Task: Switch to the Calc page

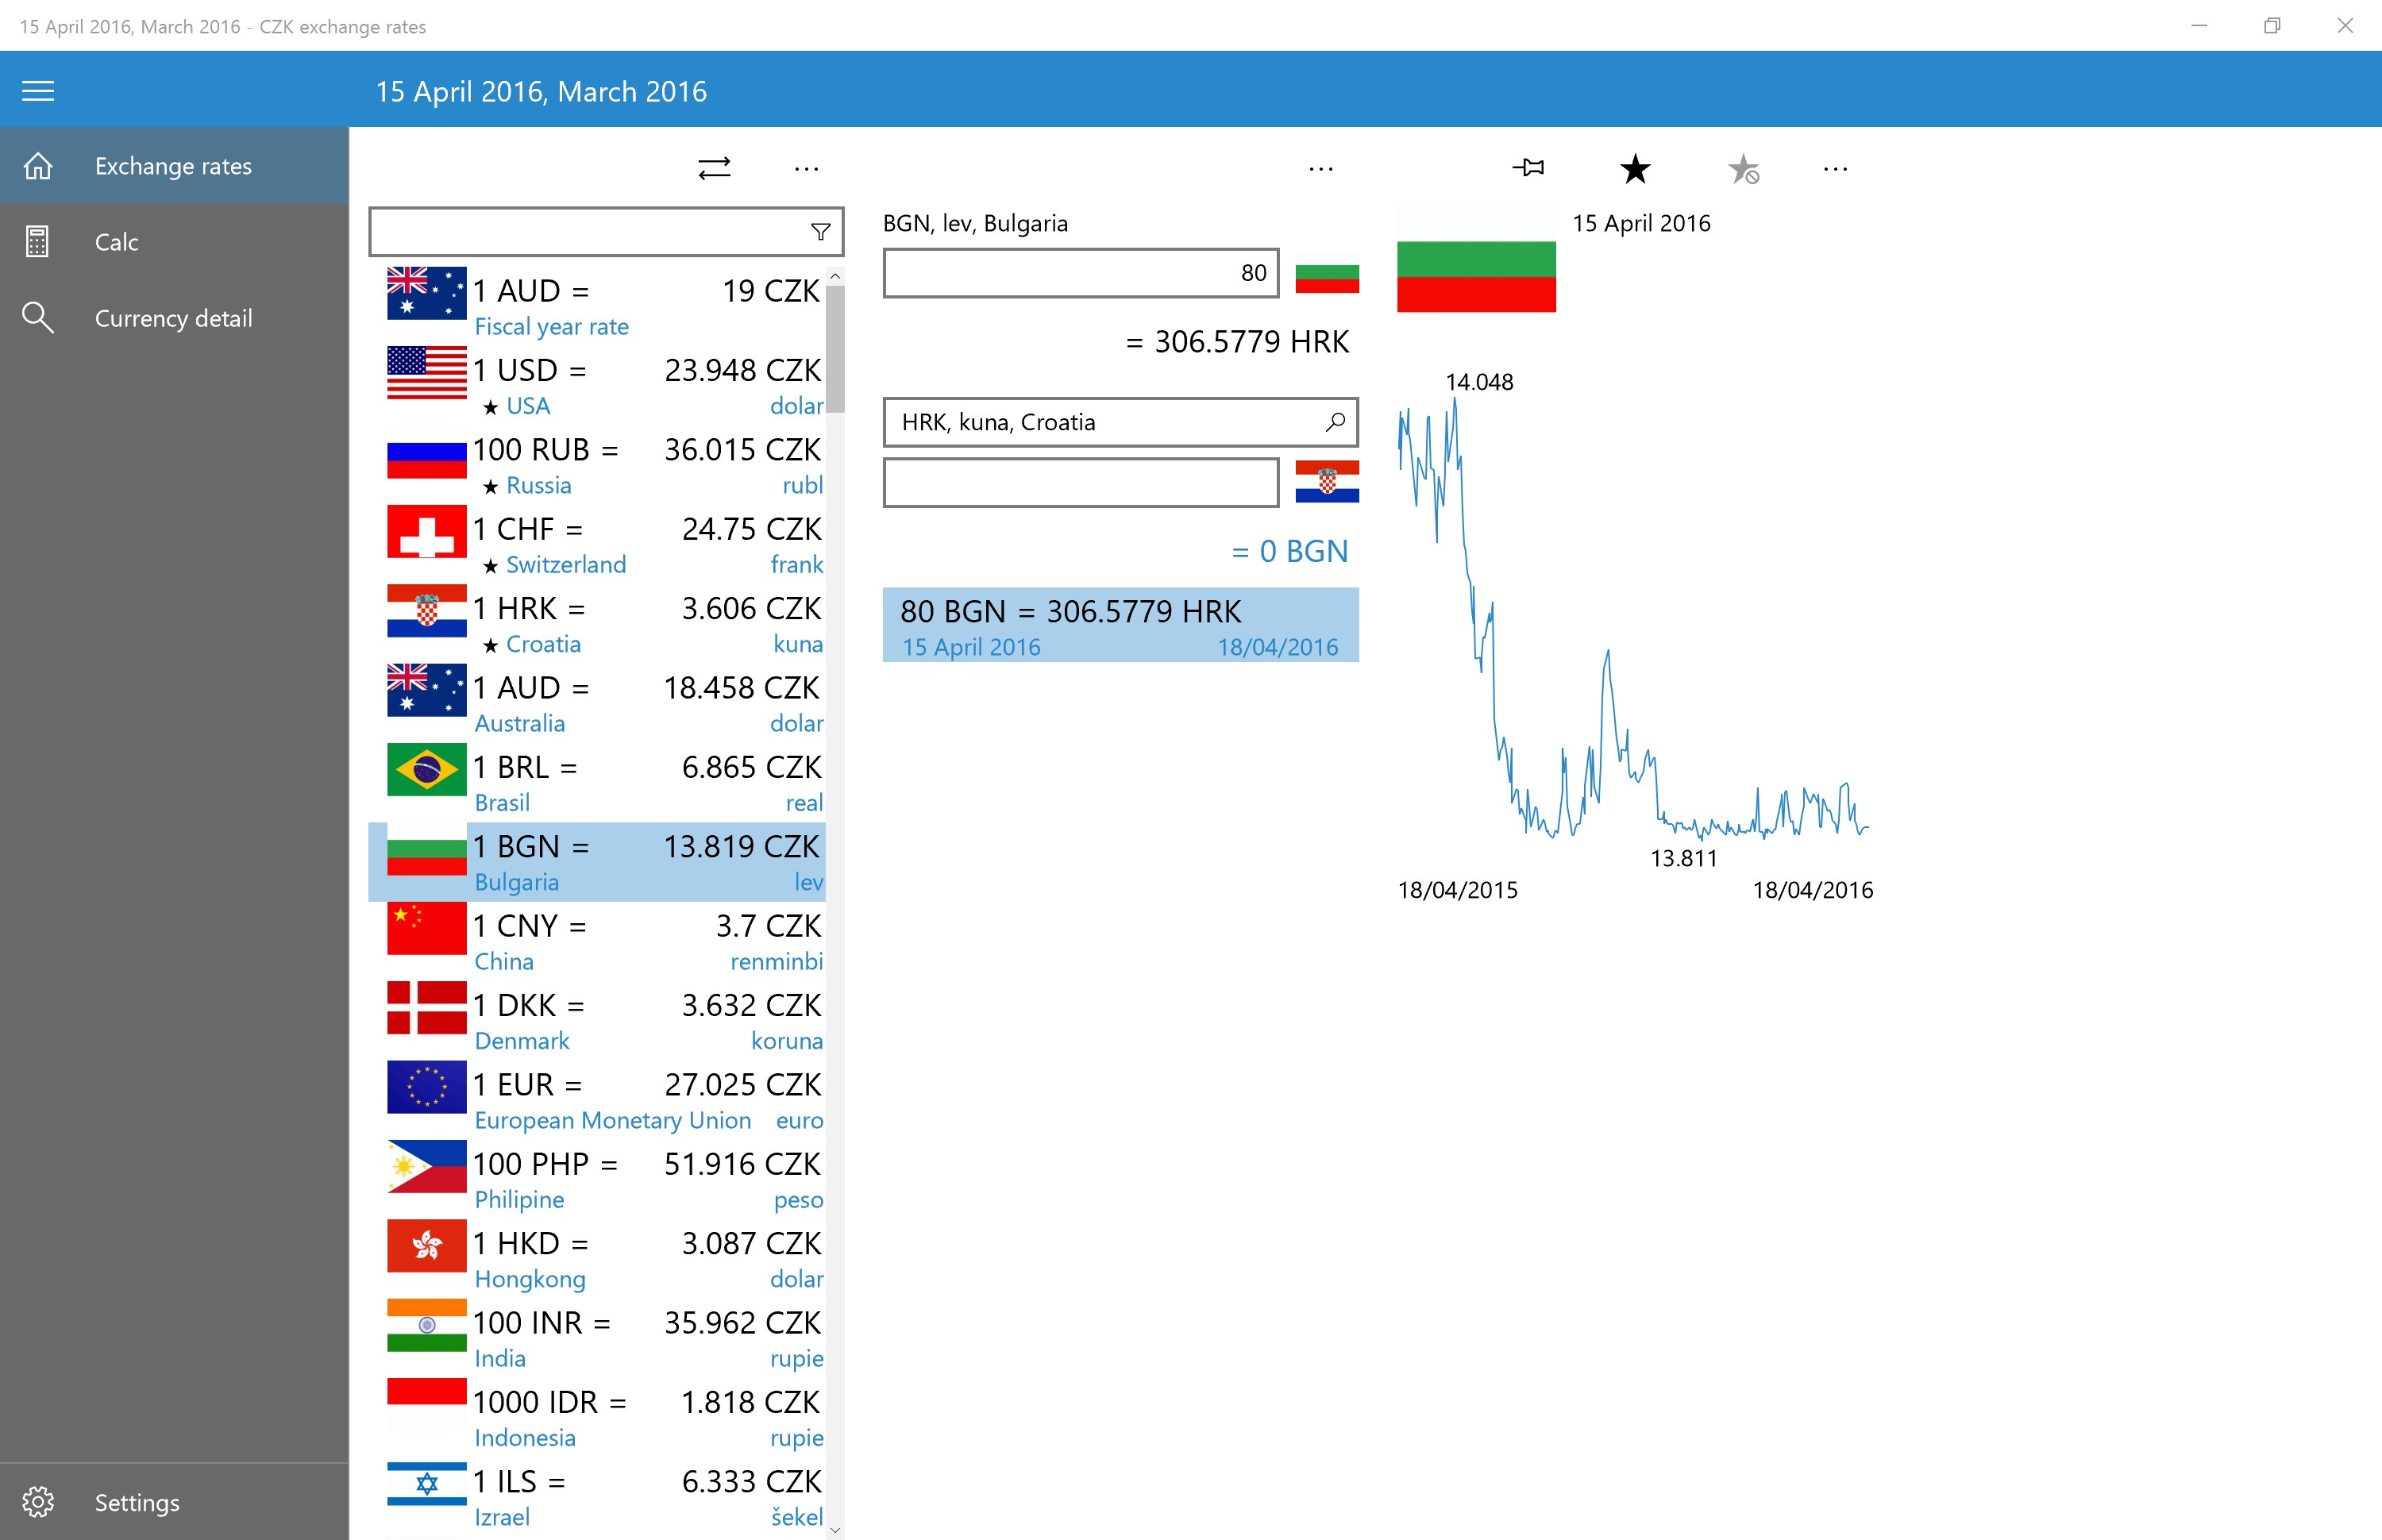Action: tap(117, 242)
